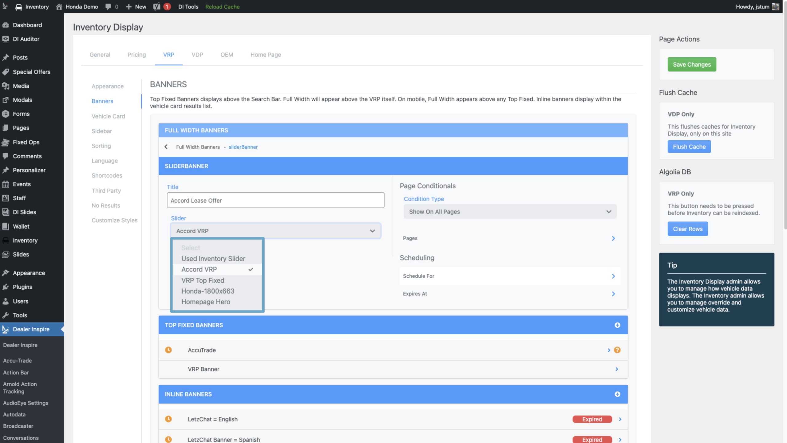Click the Fixed Ops icon
The image size is (787, 443).
tap(6, 142)
